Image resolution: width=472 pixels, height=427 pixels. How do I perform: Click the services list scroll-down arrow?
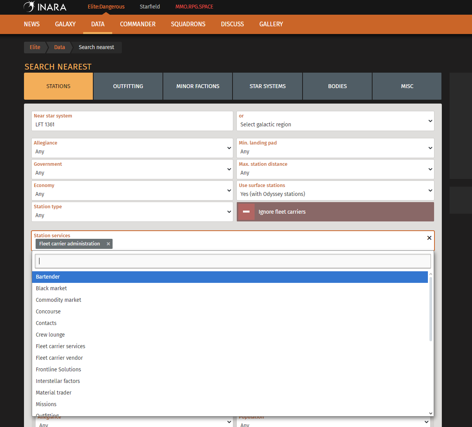[x=431, y=413]
